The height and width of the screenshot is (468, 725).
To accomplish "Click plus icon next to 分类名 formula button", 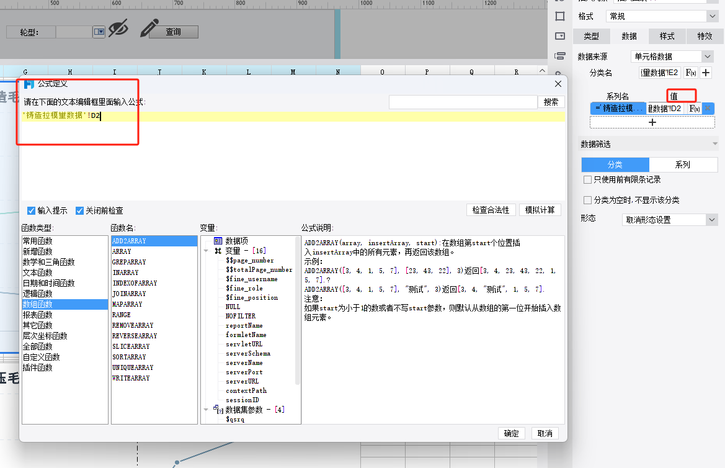I will (705, 73).
